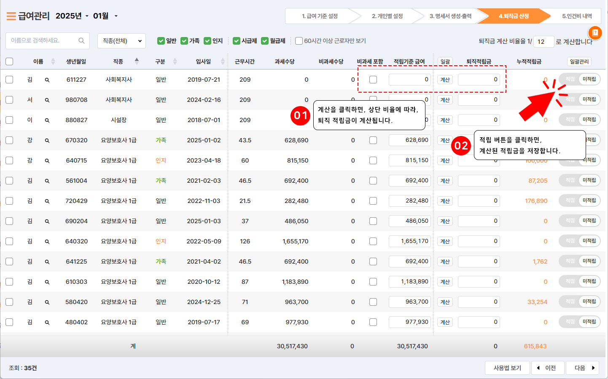Uncheck the 가족 filter checkbox
Screen dimensions: 608x379
pyautogui.click(x=184, y=41)
